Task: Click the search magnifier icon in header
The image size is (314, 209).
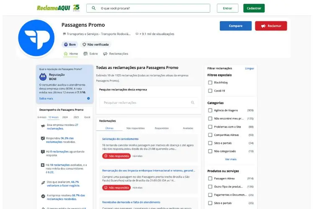Action: pos(93,8)
